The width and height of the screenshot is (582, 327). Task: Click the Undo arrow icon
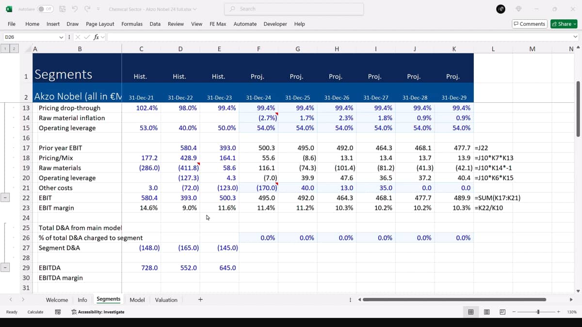(75, 9)
